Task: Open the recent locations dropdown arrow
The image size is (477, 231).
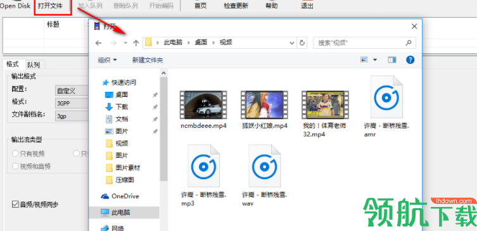Action: pos(125,43)
